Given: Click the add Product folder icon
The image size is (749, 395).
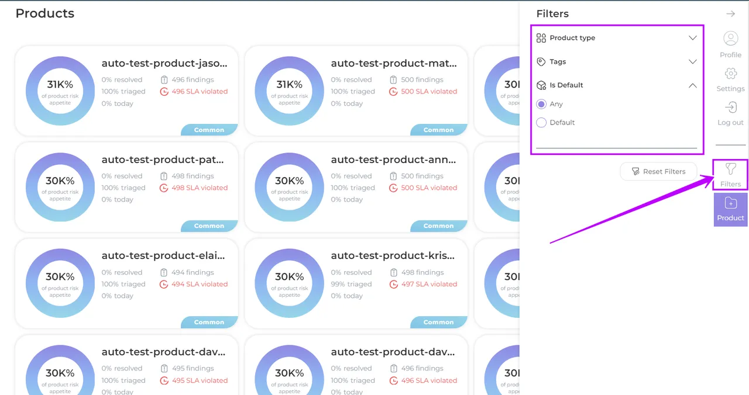Looking at the screenshot, I should coord(730,203).
